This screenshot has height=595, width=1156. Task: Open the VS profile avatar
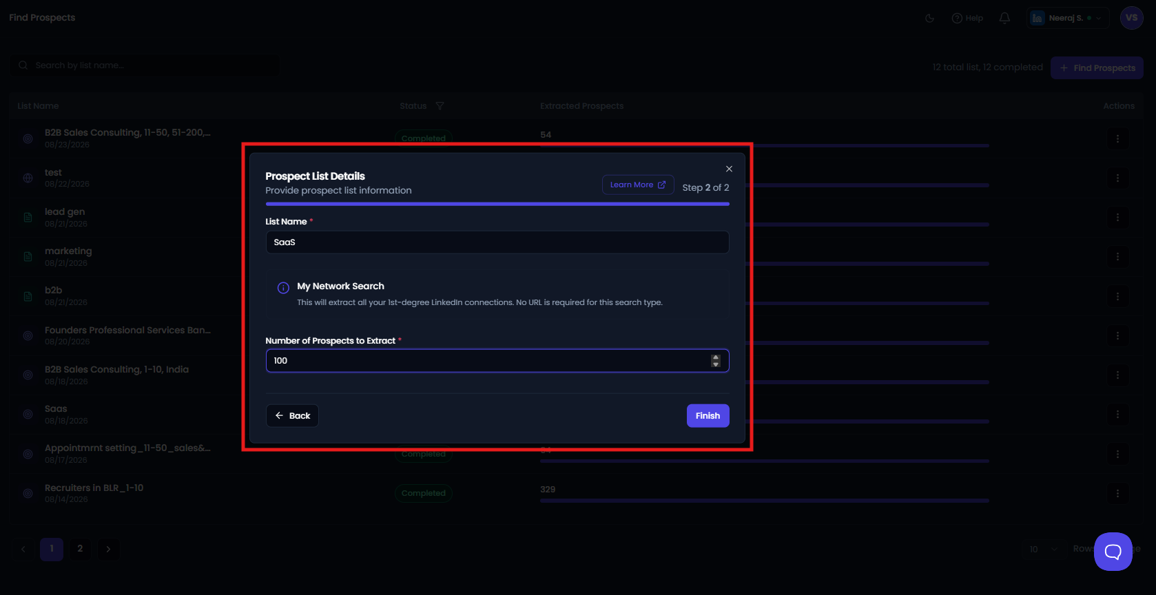tap(1132, 18)
